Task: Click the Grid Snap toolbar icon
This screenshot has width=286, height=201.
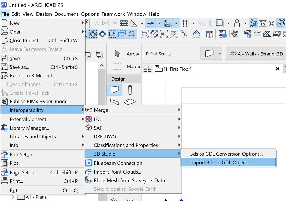Action: (x=185, y=23)
